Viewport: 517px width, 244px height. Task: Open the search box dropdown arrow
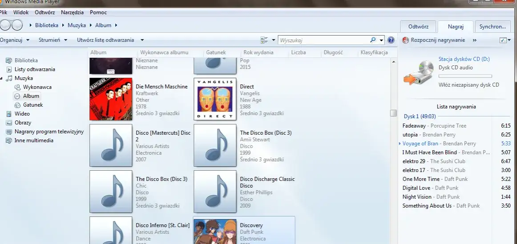(x=381, y=40)
